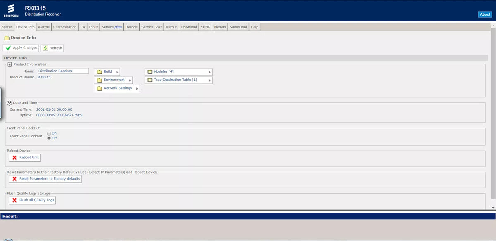The height and width of the screenshot is (241, 496).
Task: Switch to the Customization tab
Action: click(65, 27)
